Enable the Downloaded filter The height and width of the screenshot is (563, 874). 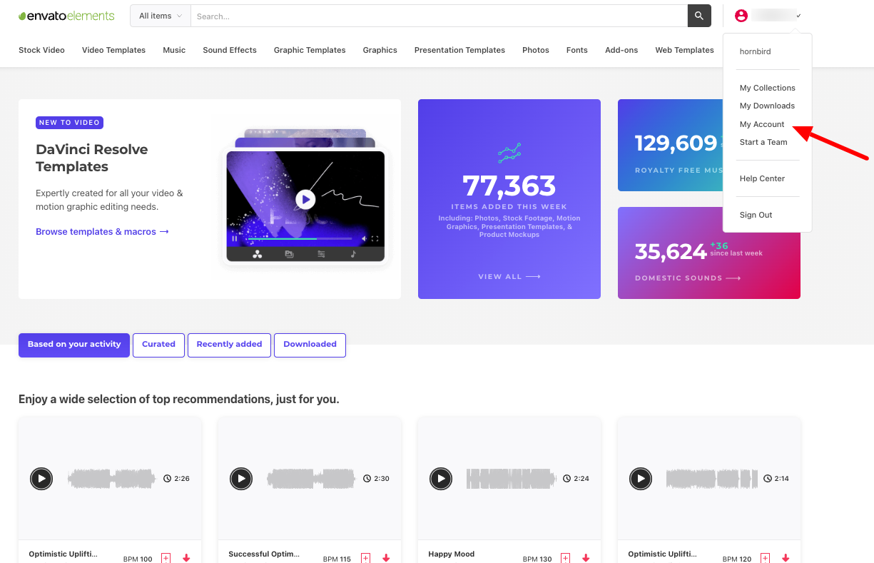tap(310, 345)
